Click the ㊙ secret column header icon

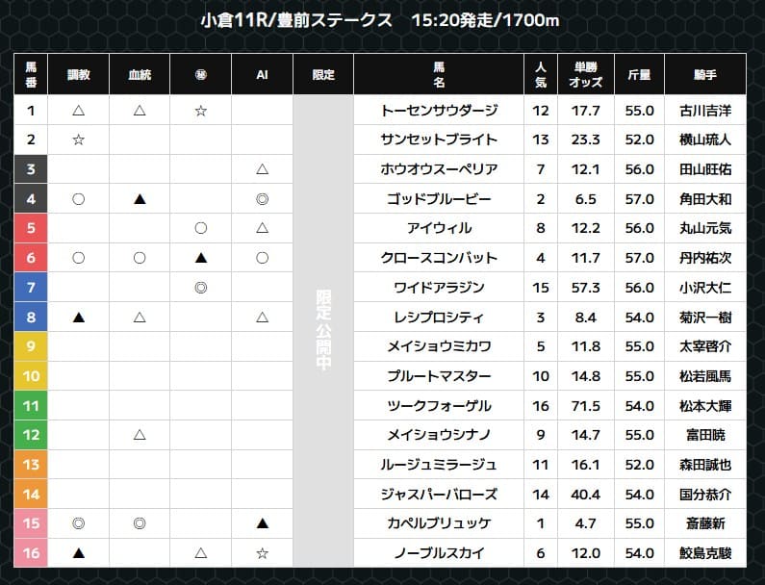coord(200,74)
